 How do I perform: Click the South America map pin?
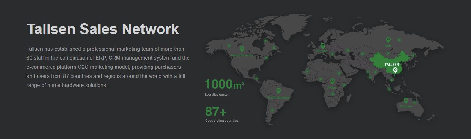(x=278, y=91)
